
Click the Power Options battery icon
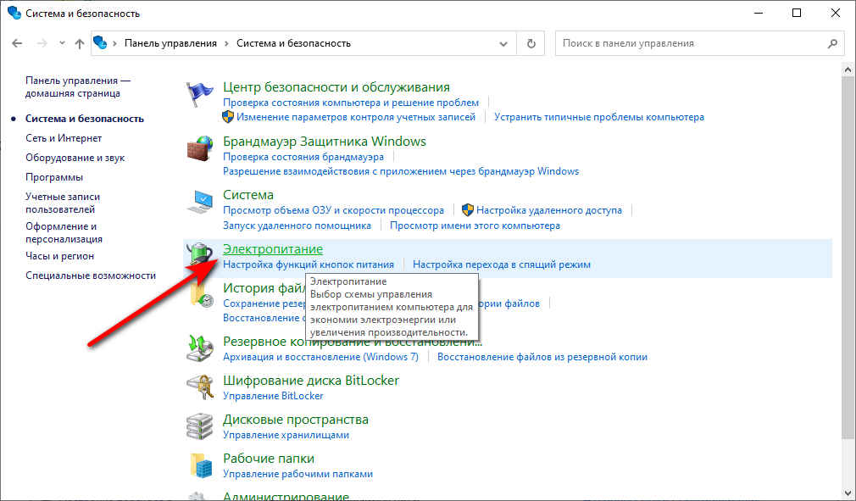(x=200, y=256)
